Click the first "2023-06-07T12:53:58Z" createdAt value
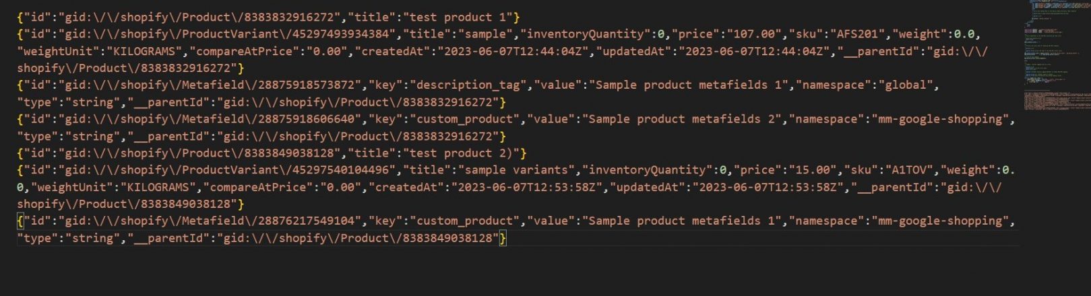1091x296 pixels. pos(526,187)
